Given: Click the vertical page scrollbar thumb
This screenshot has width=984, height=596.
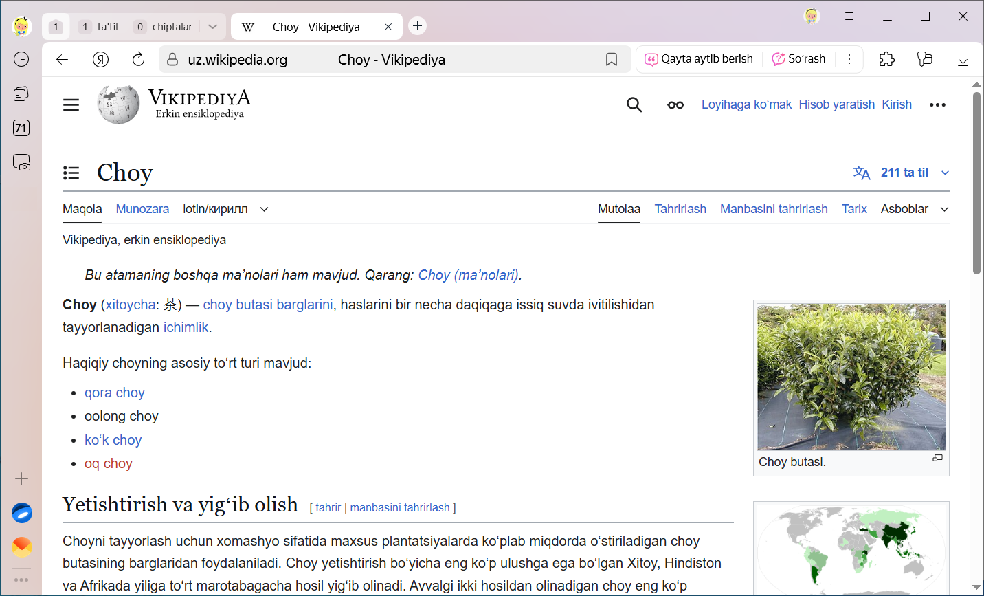Looking at the screenshot, I should (976, 183).
